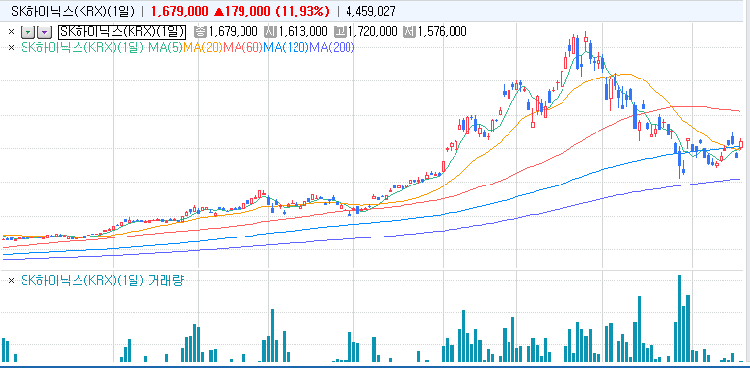Open the green arrow dropdown beside the price legend

tap(28, 32)
